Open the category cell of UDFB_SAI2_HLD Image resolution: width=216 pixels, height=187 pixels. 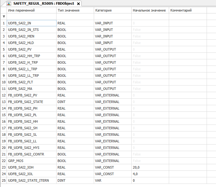(112, 43)
